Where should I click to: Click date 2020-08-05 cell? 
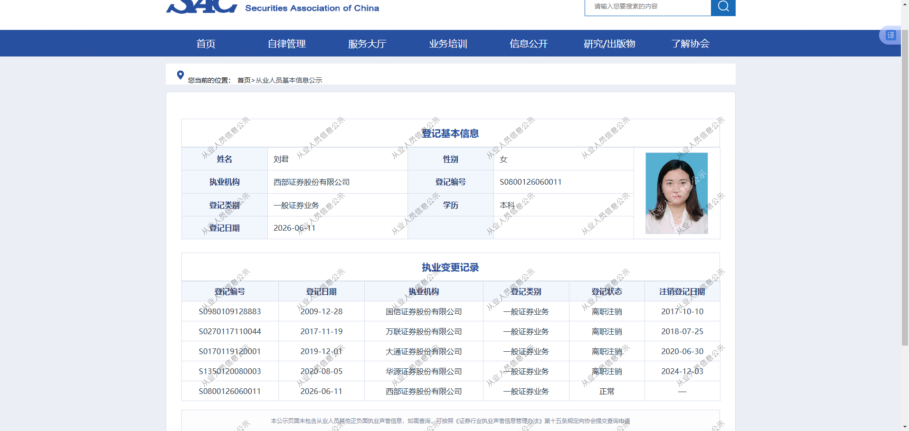322,371
